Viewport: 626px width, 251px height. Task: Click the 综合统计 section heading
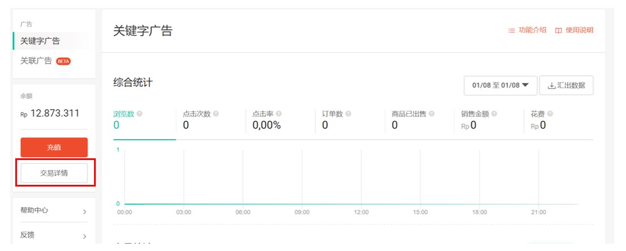tap(133, 83)
